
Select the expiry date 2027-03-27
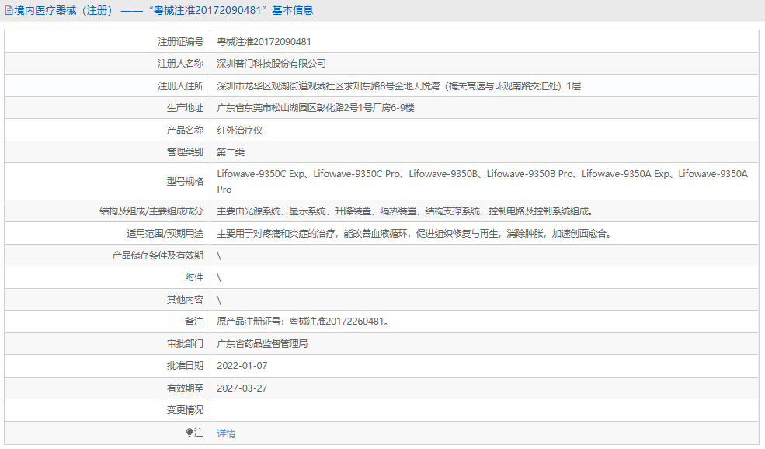(x=242, y=388)
